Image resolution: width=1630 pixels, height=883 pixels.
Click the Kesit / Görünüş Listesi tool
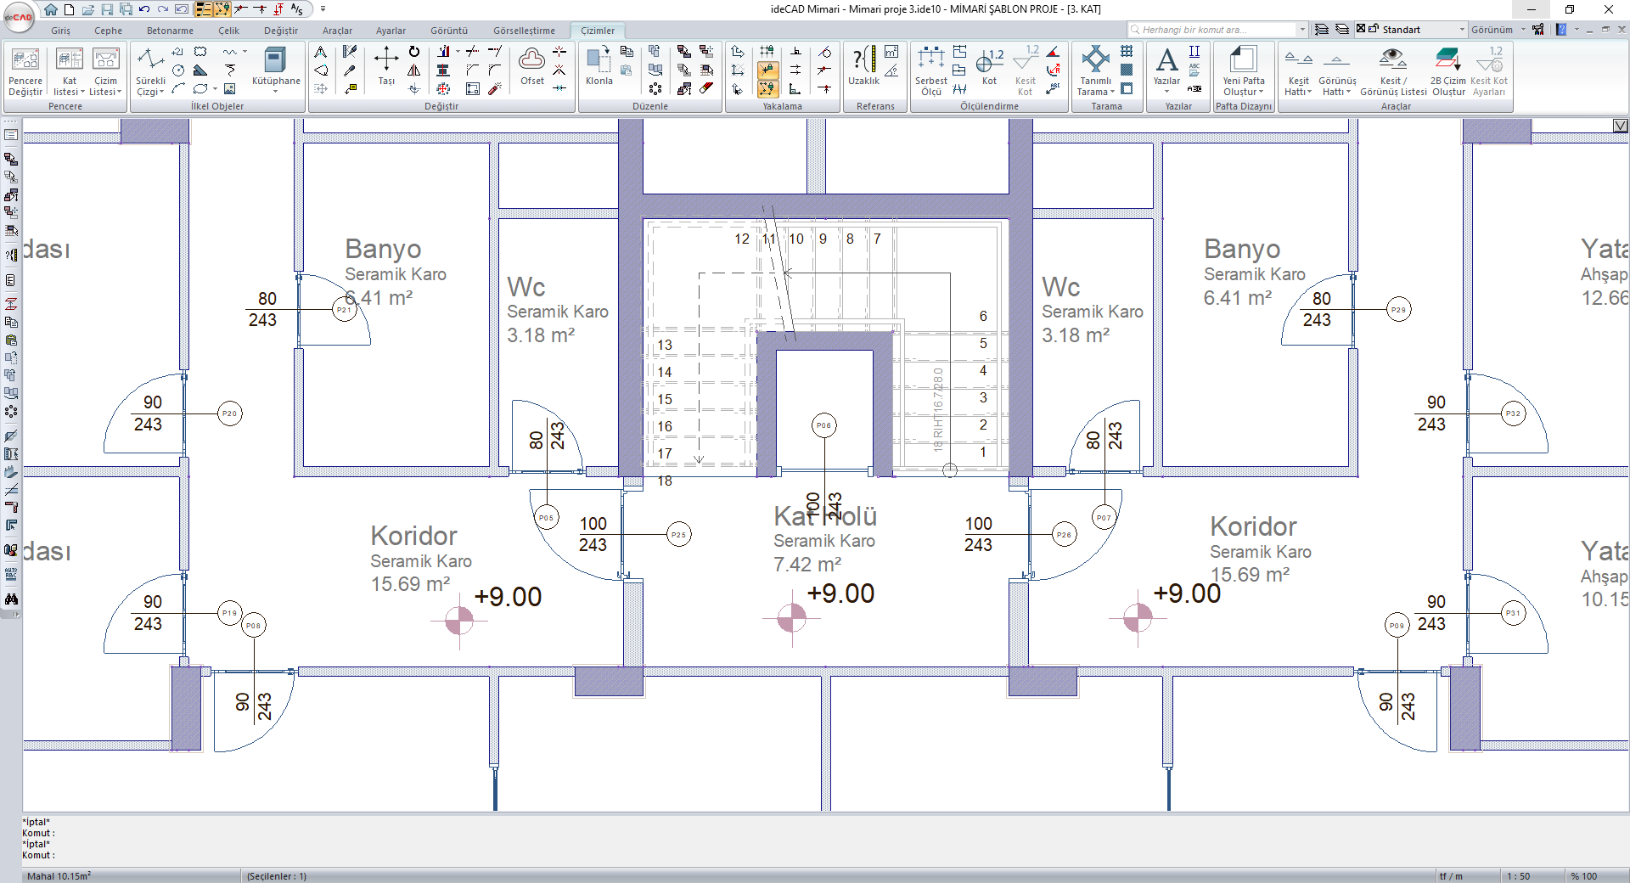1393,72
